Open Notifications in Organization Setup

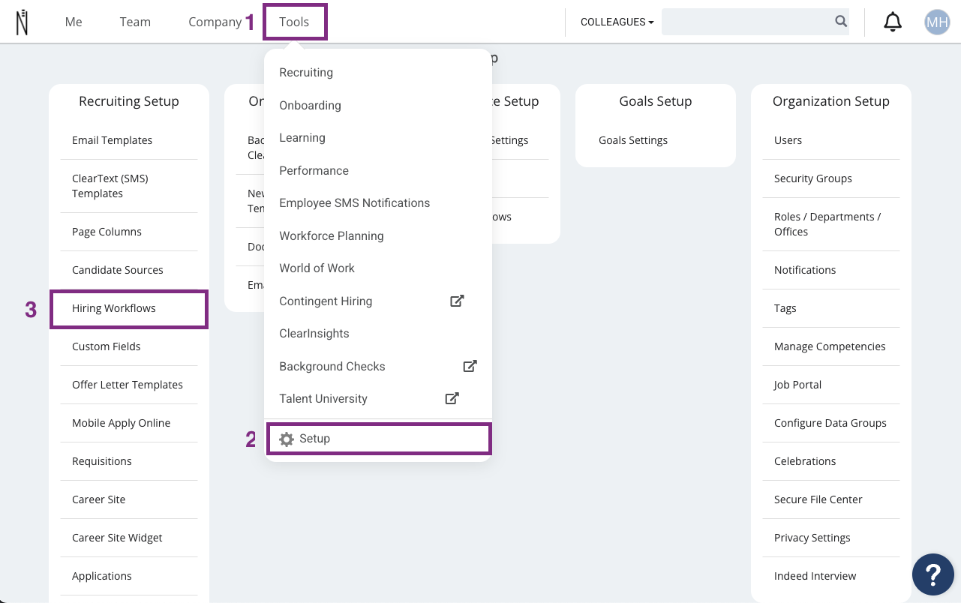coord(805,270)
